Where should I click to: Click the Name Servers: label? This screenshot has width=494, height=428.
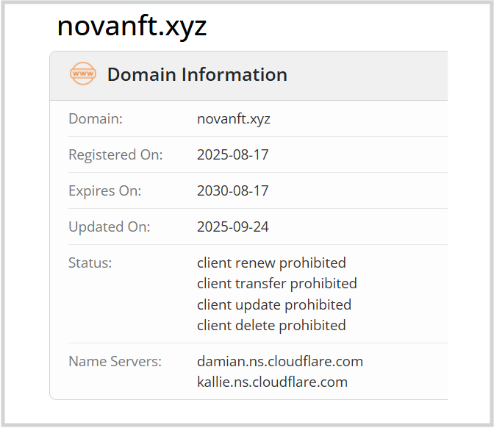point(115,361)
